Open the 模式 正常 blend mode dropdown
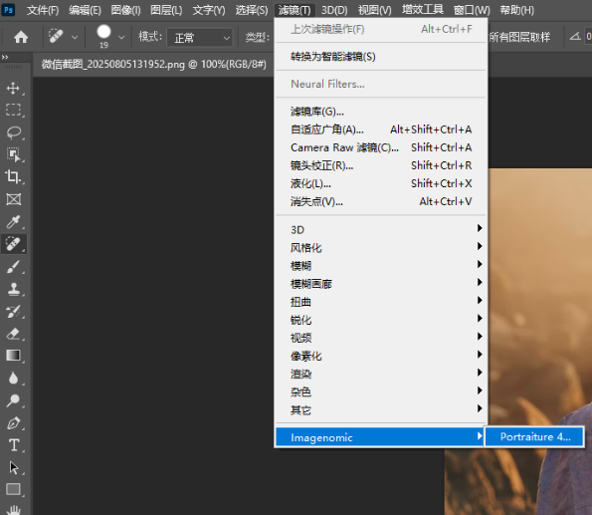This screenshot has height=515, width=592. 199,38
